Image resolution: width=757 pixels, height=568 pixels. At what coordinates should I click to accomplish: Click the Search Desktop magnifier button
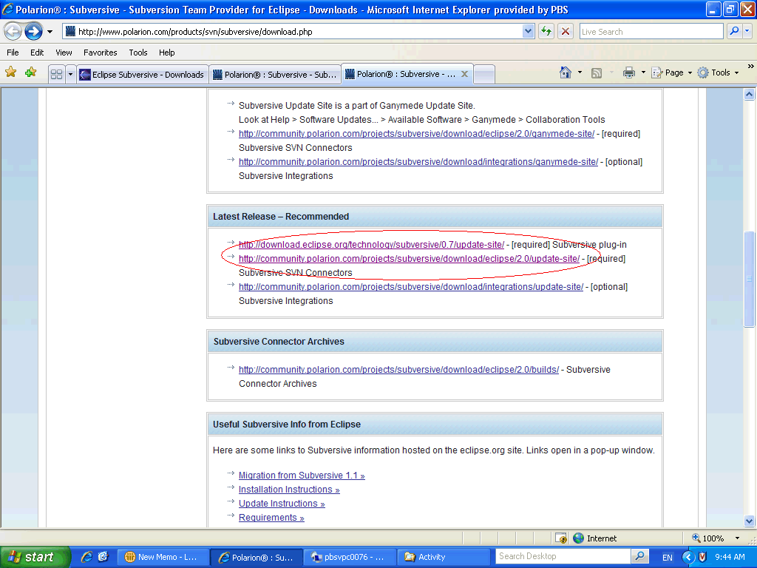pos(639,556)
